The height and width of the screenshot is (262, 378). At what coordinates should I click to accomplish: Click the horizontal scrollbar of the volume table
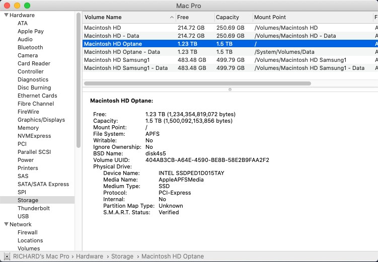(x=197, y=83)
